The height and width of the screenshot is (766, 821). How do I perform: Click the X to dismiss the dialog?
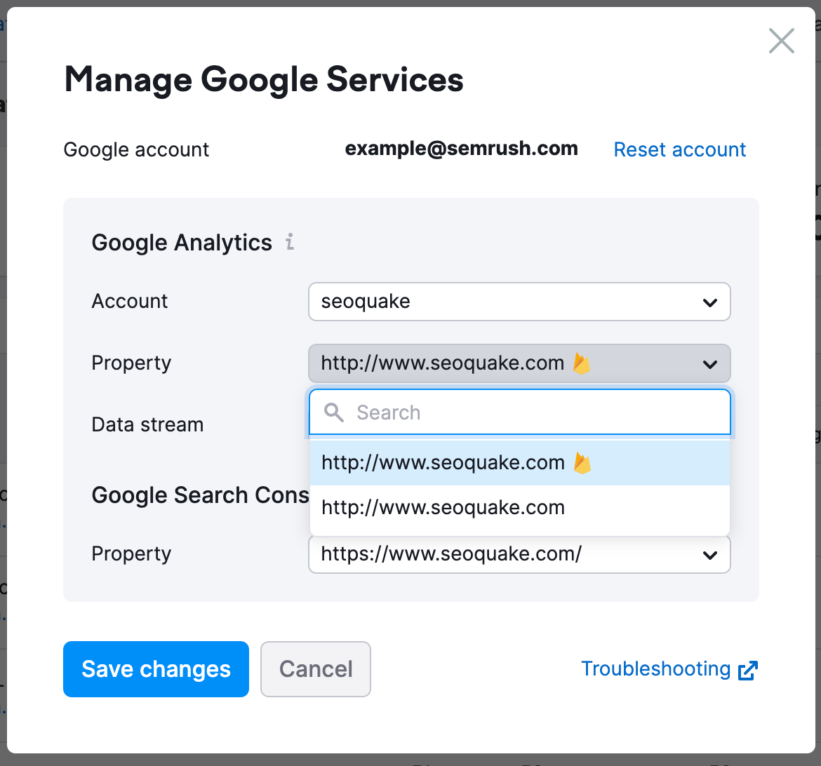(x=781, y=41)
